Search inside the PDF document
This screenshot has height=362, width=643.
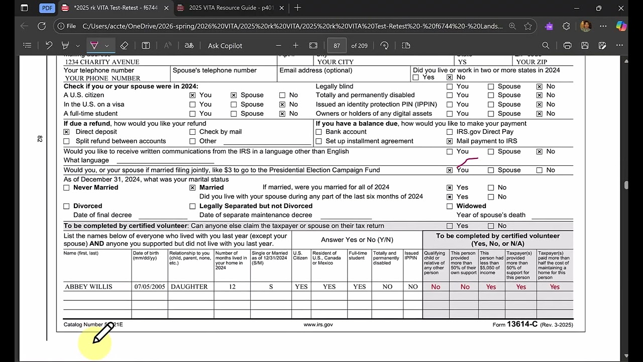tap(546, 46)
